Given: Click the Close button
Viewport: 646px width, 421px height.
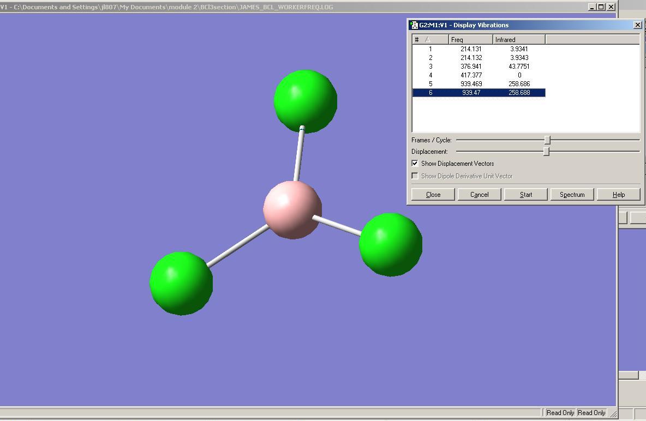Looking at the screenshot, I should coord(433,195).
